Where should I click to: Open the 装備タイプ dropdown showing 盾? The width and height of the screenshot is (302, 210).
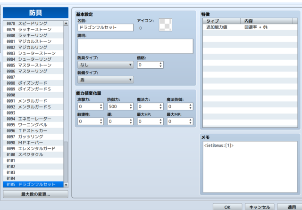106,80
